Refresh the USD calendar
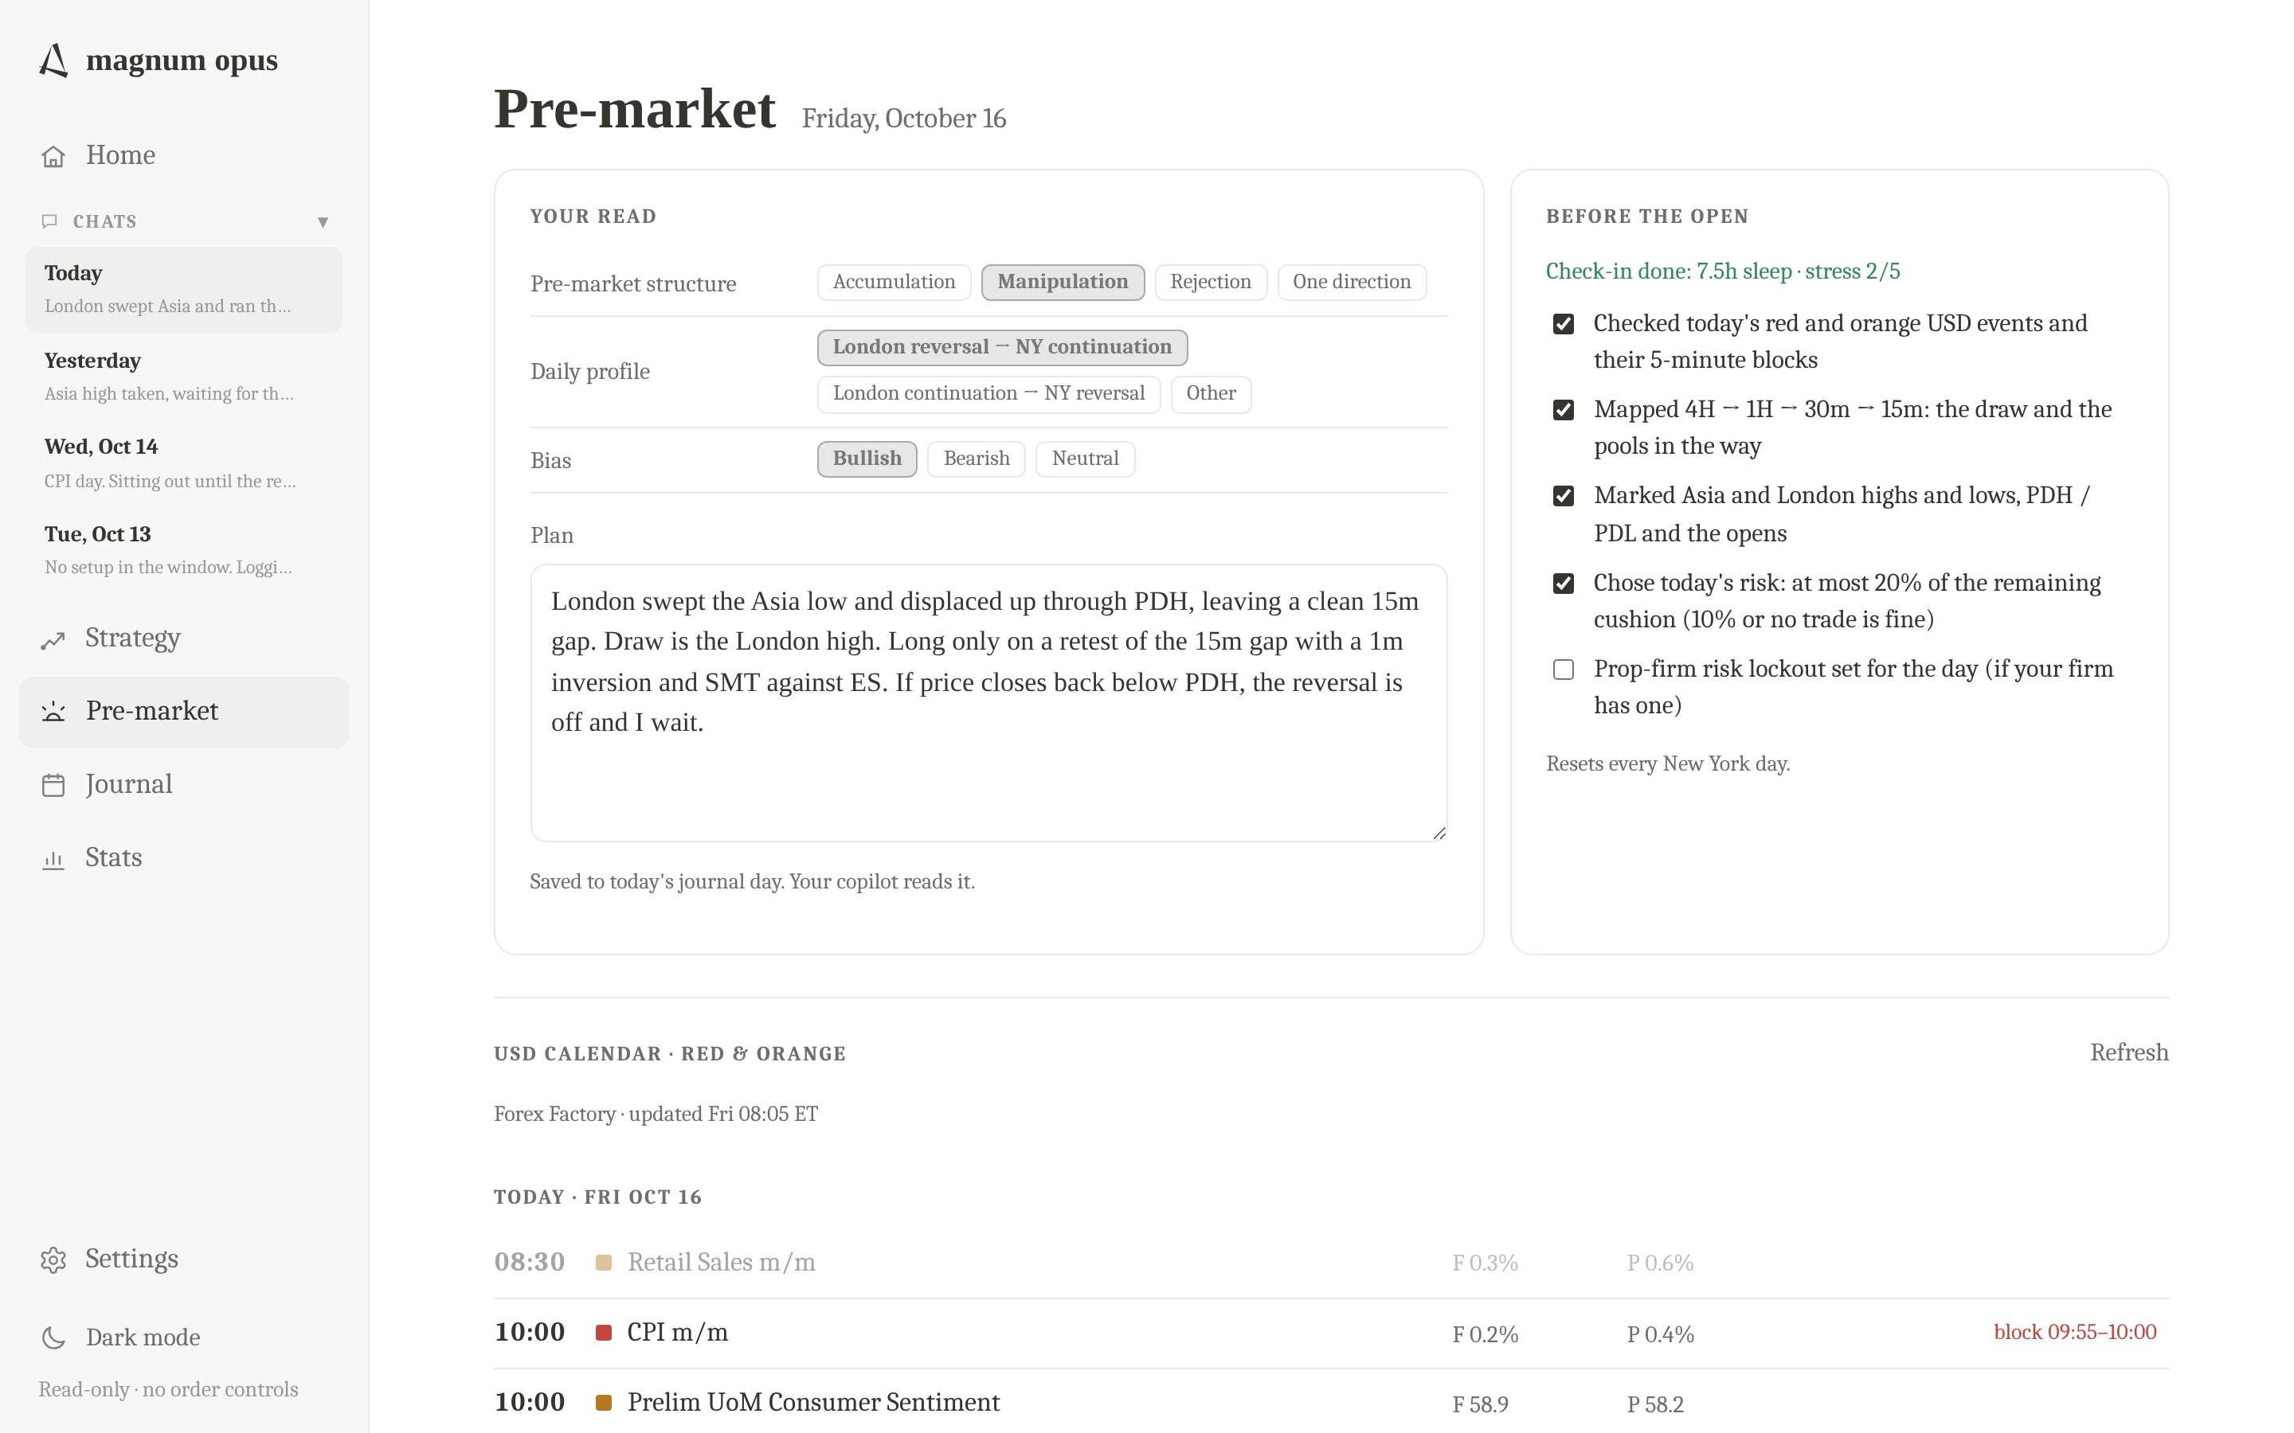This screenshot has height=1433, width=2294. click(x=2129, y=1053)
